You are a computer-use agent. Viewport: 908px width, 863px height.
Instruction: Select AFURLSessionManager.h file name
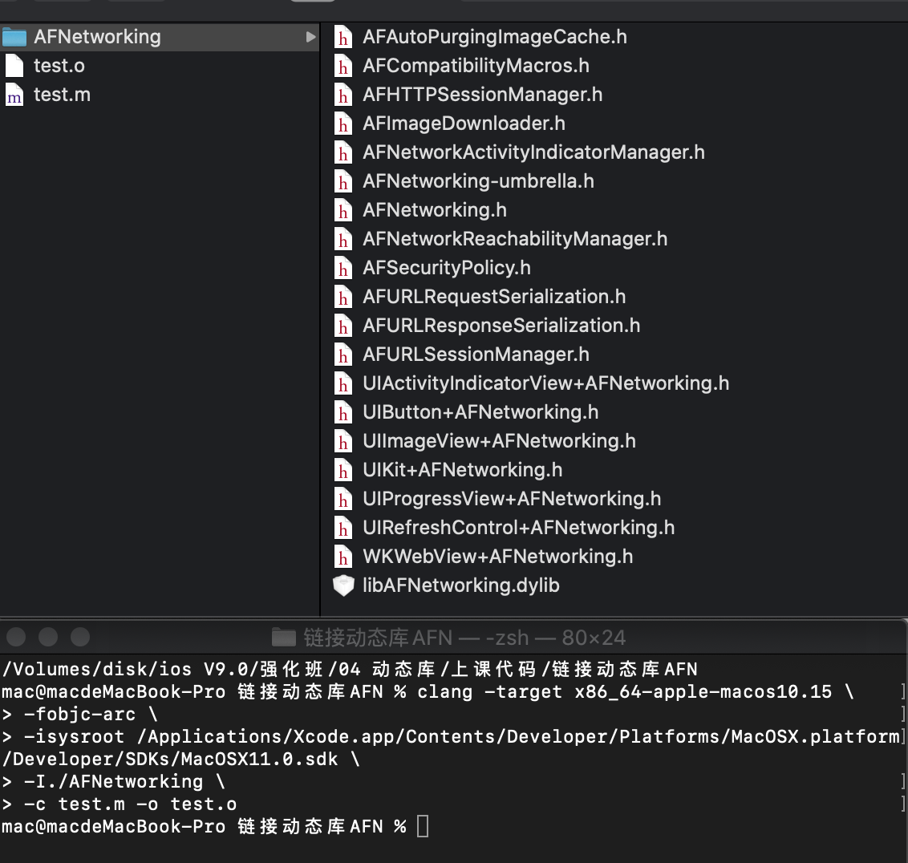[476, 355]
